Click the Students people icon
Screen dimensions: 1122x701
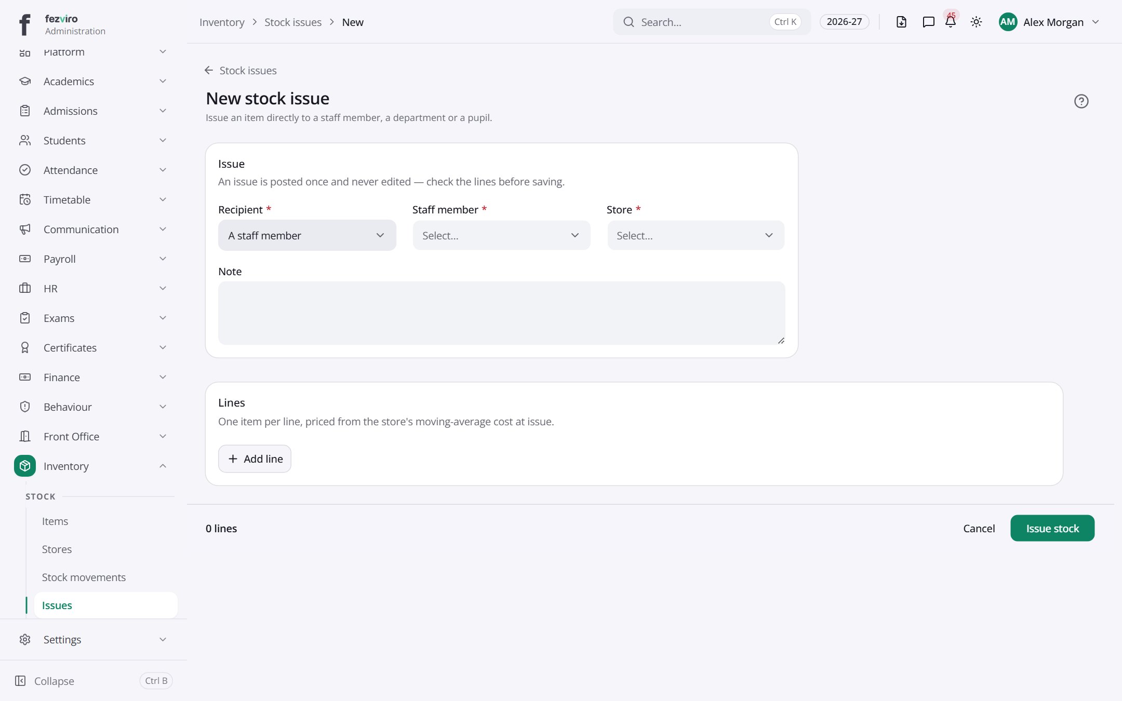click(x=25, y=140)
